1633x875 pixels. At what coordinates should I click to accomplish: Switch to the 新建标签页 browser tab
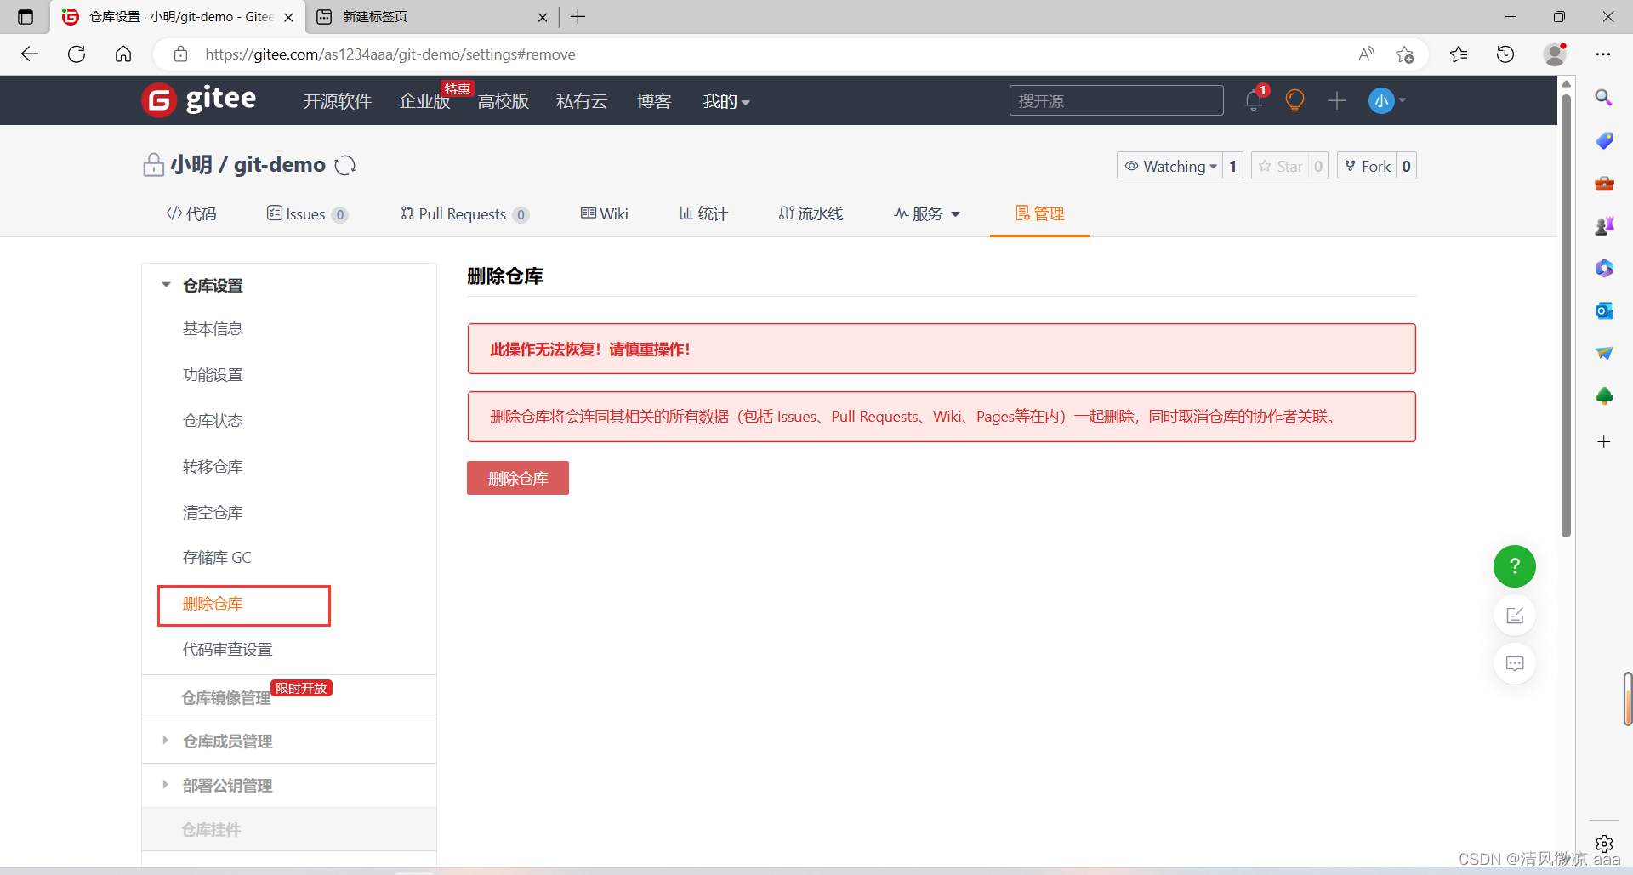[x=430, y=17]
